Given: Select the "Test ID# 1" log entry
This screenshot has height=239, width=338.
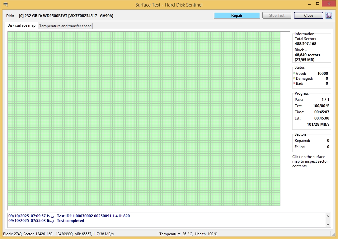Looking at the screenshot, I should click(x=93, y=216).
